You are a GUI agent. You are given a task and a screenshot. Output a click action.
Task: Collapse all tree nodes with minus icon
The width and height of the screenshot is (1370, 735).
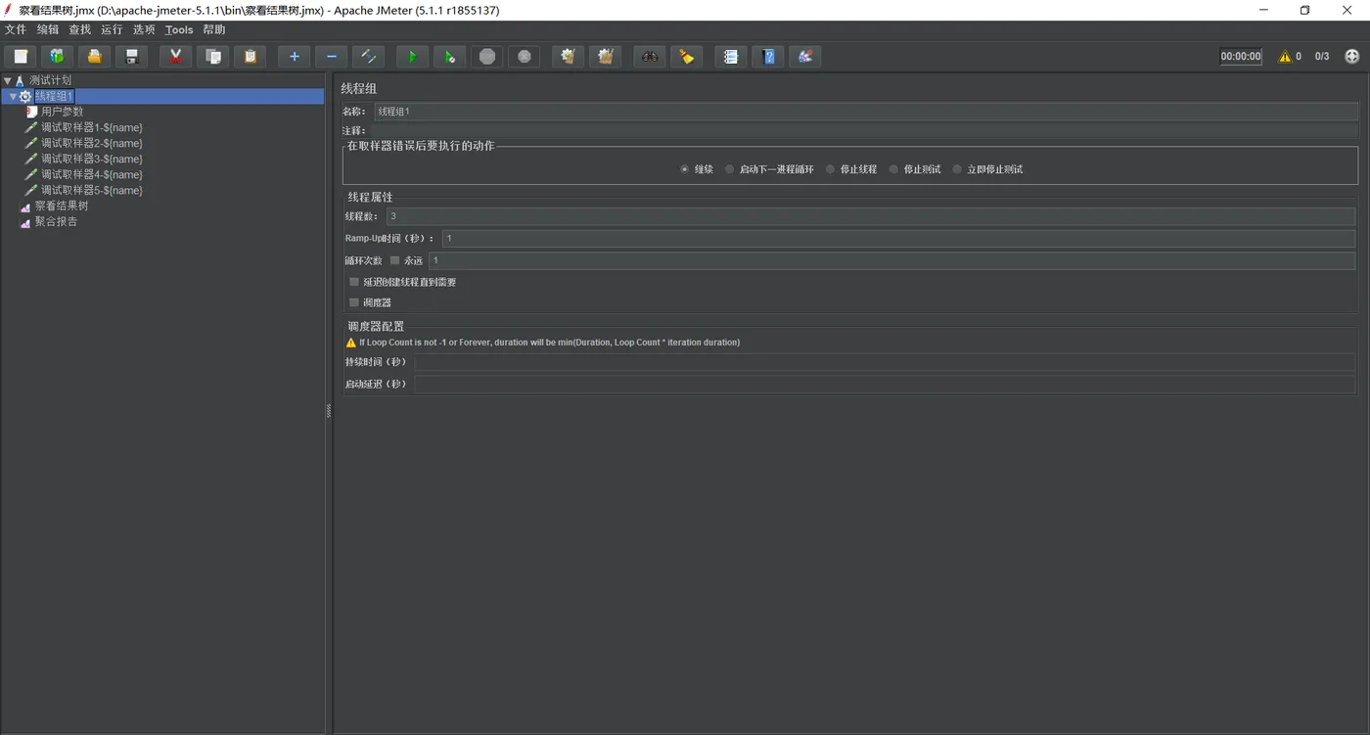click(x=331, y=57)
